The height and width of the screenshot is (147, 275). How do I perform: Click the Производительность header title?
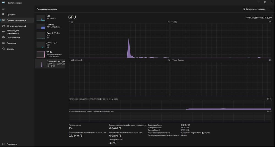click(x=47, y=9)
